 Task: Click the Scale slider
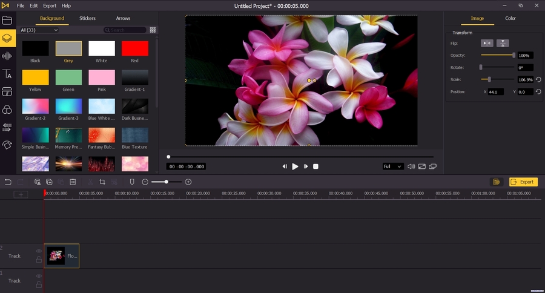(497, 79)
